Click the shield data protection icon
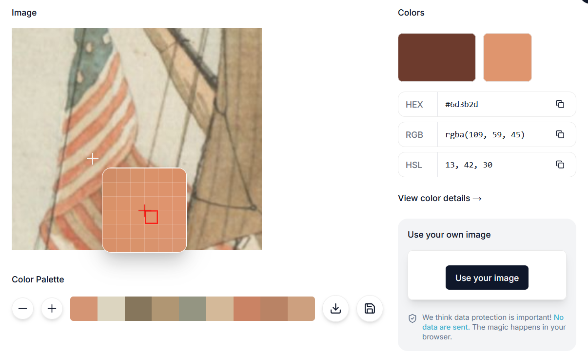588x353 pixels. coord(412,318)
